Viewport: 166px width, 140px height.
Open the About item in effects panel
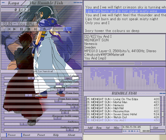pos(71,135)
